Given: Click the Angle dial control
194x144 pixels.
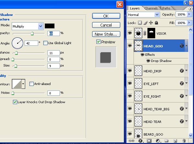Looking at the screenshot, I should [x=17, y=43].
